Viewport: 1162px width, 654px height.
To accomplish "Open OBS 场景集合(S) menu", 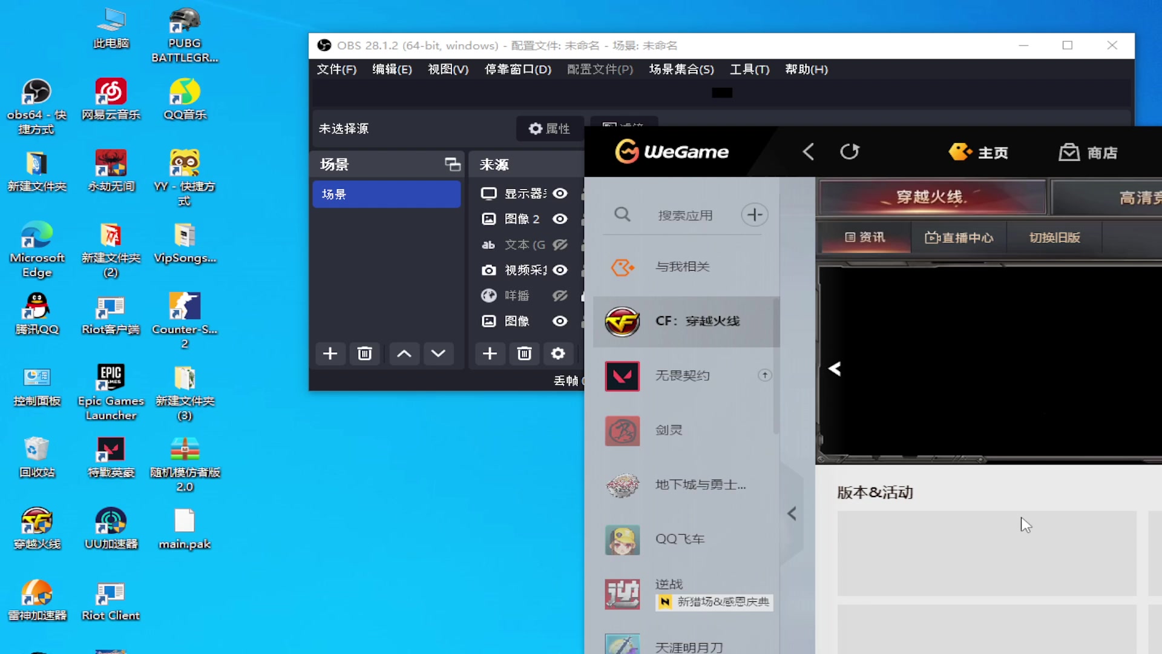I will click(x=681, y=70).
